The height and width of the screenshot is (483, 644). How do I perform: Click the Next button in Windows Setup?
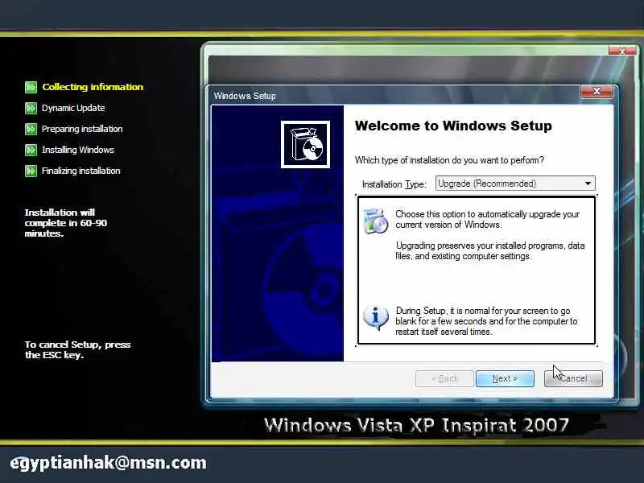(x=505, y=378)
